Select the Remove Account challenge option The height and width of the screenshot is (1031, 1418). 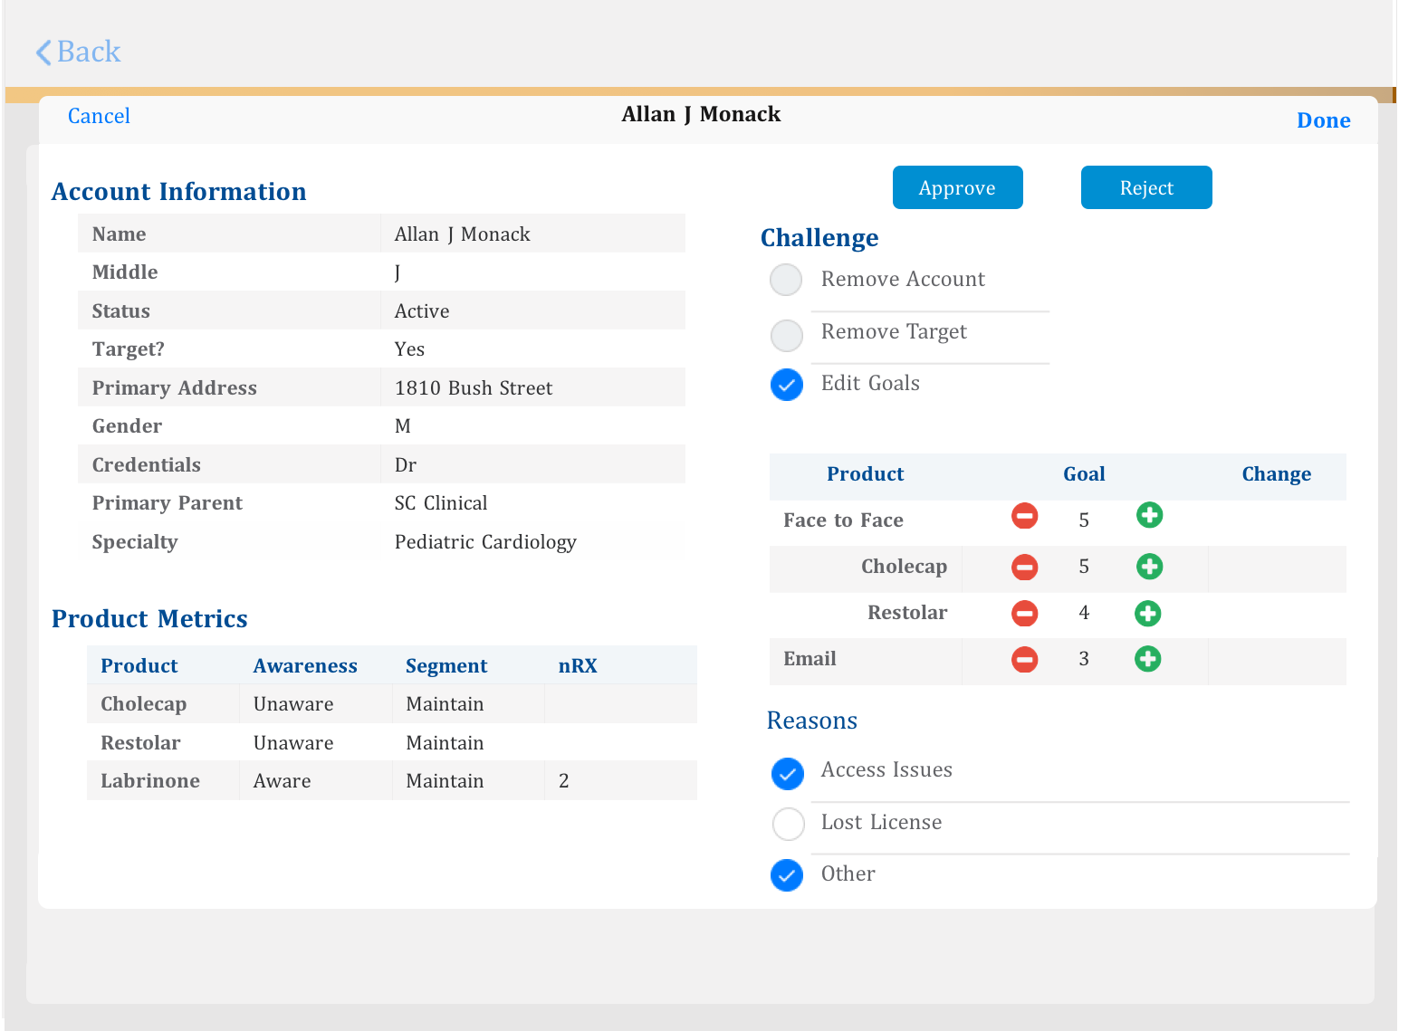[x=786, y=280]
